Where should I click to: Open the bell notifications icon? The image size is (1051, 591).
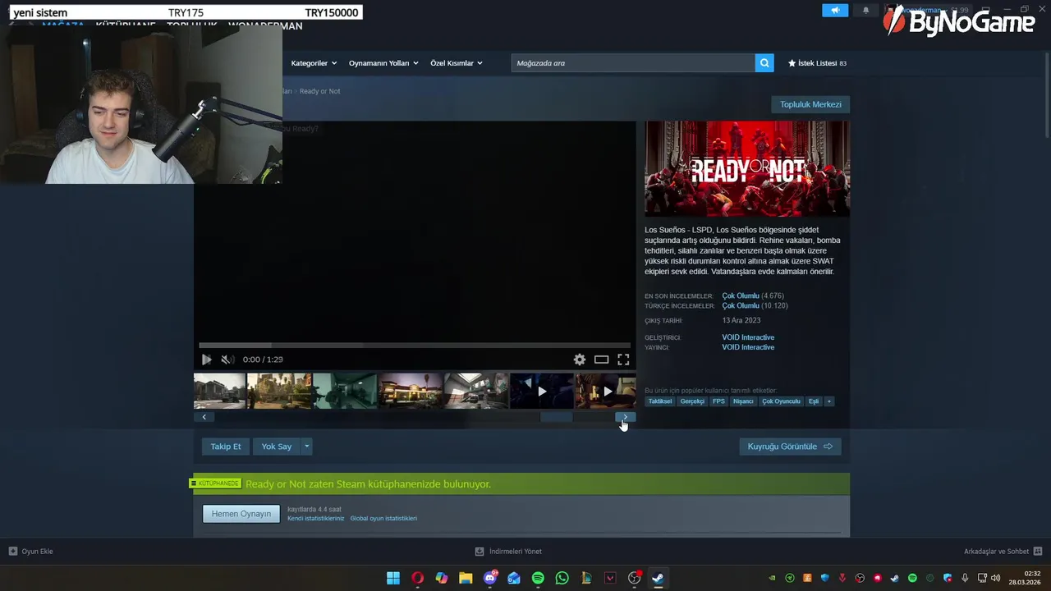click(865, 11)
